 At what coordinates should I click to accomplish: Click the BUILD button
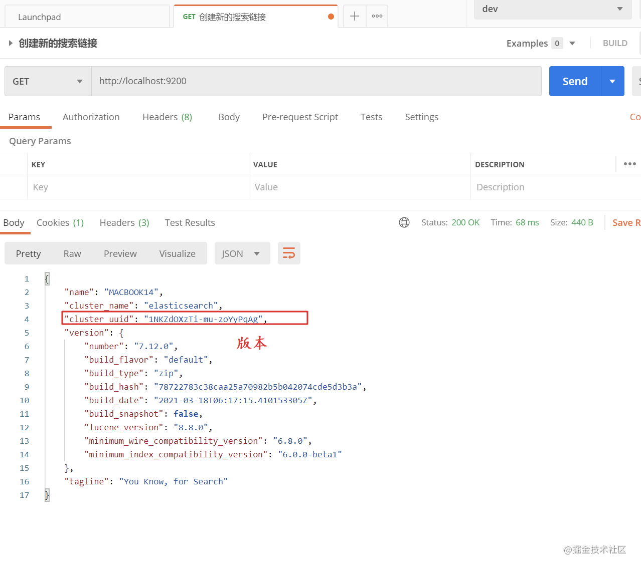click(x=615, y=43)
